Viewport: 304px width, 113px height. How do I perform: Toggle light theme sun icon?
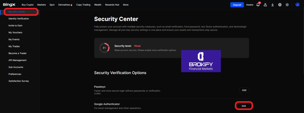(287, 5)
